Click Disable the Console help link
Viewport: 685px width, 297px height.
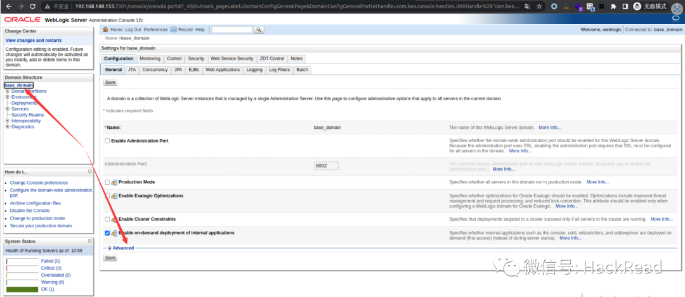[30, 211]
